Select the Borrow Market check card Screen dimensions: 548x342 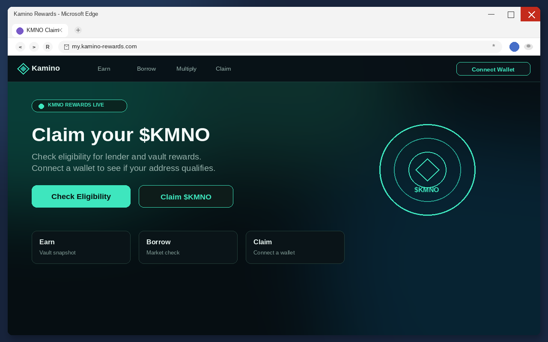[x=188, y=247]
